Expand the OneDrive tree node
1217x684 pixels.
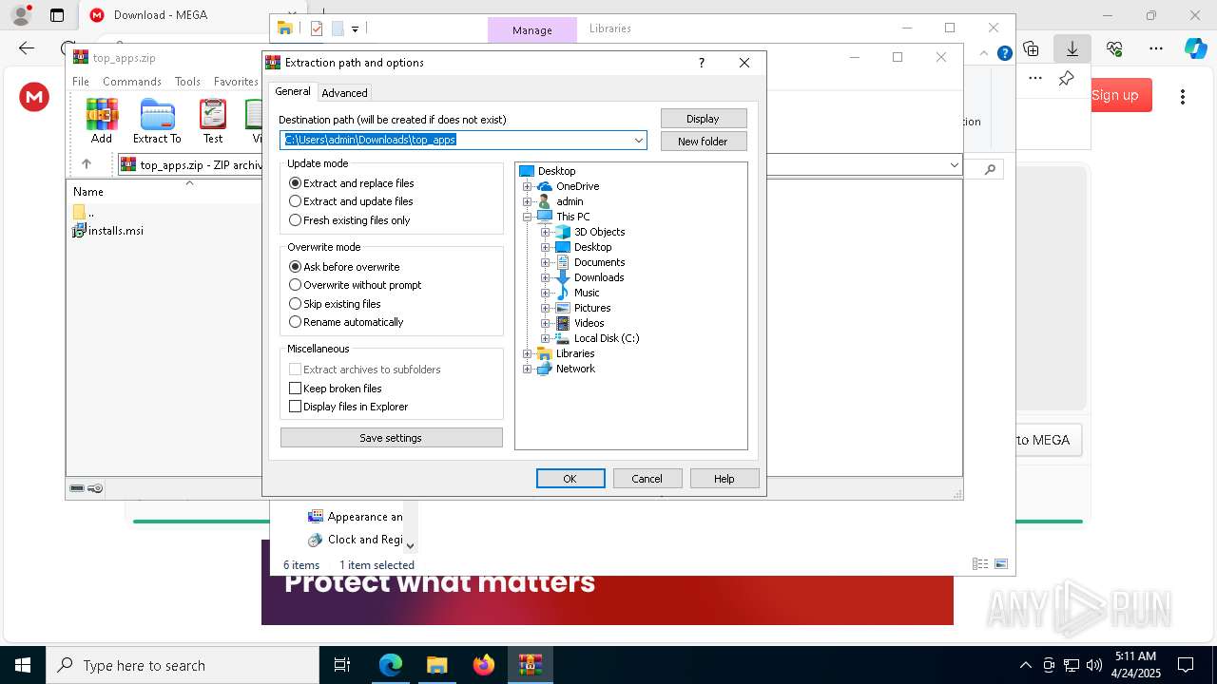click(x=528, y=186)
